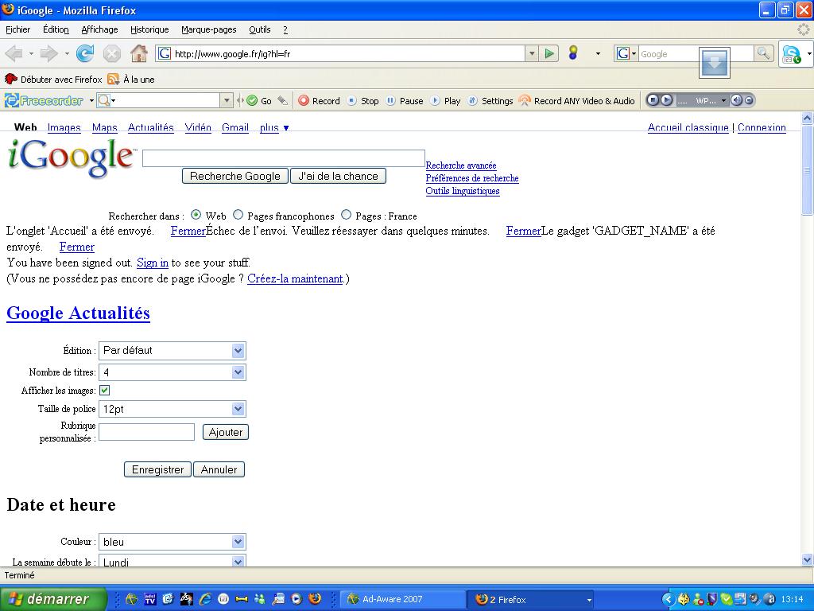Click the highlighter pen icon in Freecorder toolbar

(x=282, y=101)
